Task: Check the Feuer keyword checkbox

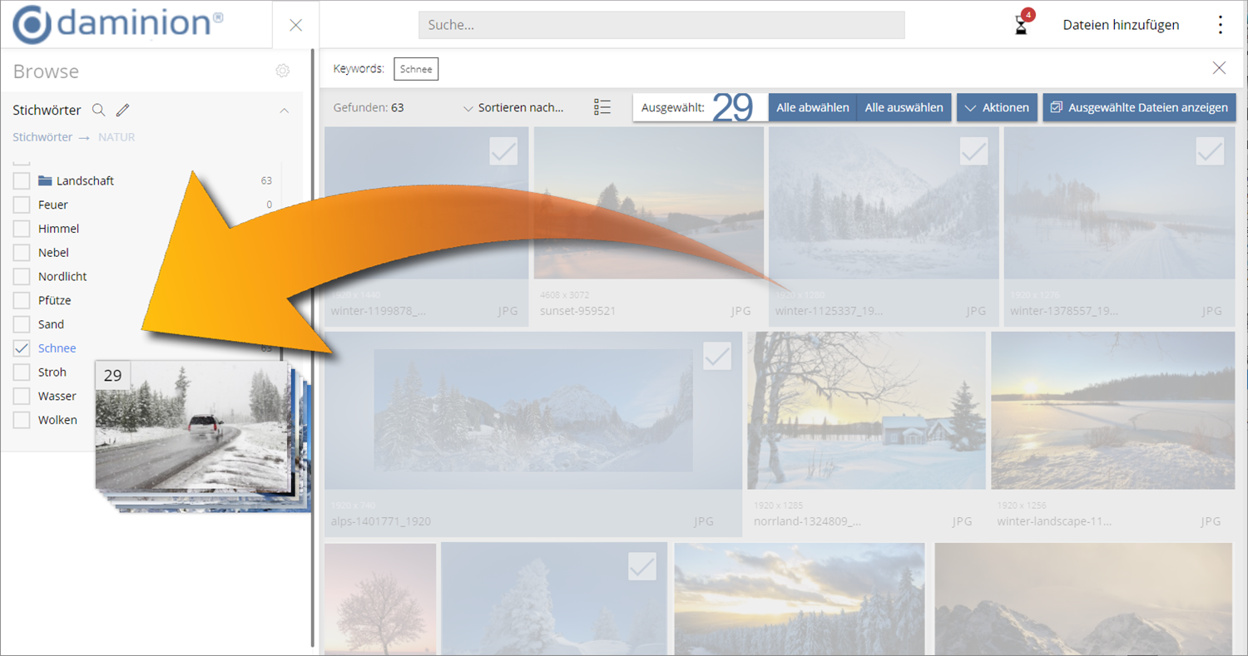Action: coord(22,205)
